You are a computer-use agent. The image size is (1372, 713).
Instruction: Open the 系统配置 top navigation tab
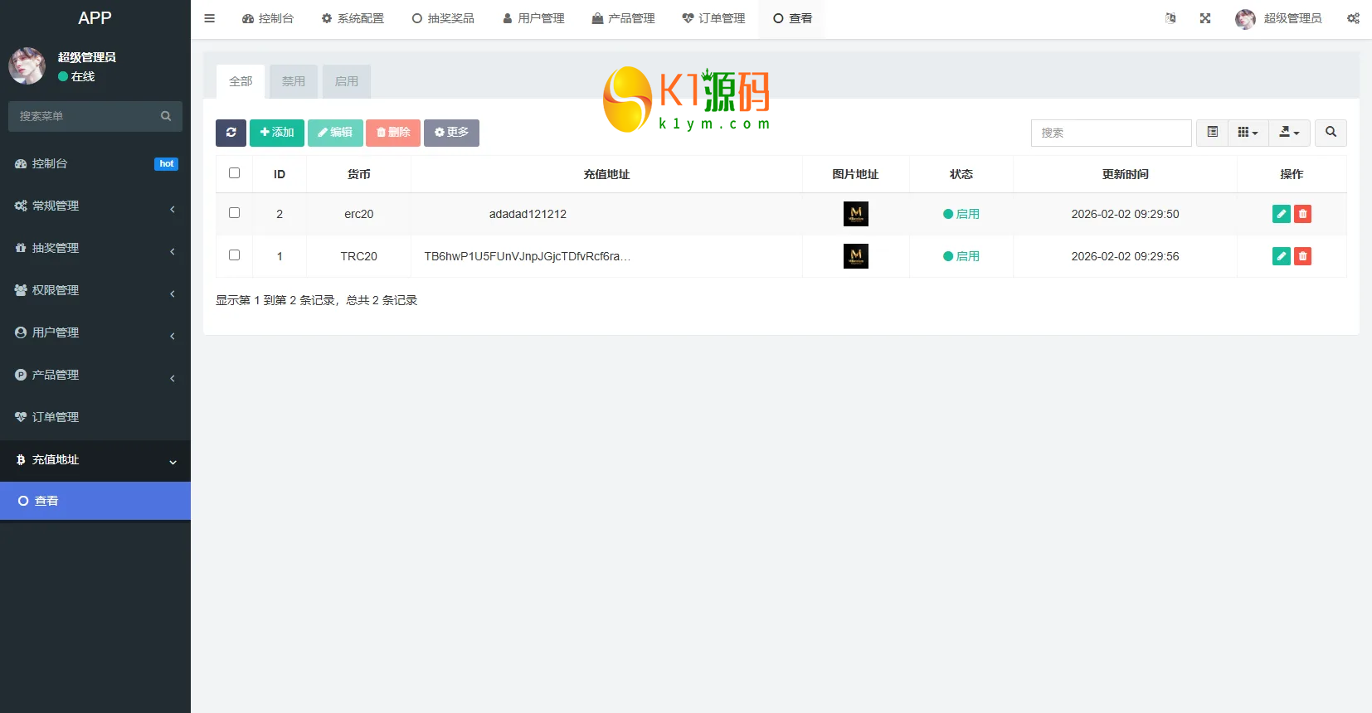coord(353,18)
